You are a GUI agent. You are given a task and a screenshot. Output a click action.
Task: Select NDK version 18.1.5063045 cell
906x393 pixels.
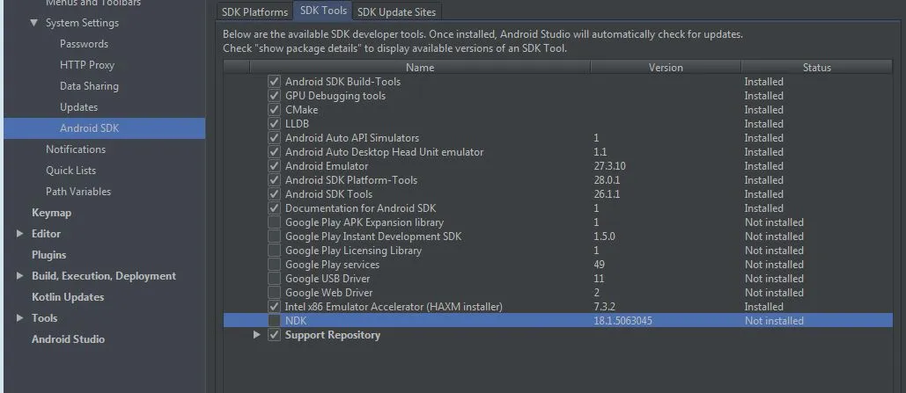pyautogui.click(x=622, y=321)
